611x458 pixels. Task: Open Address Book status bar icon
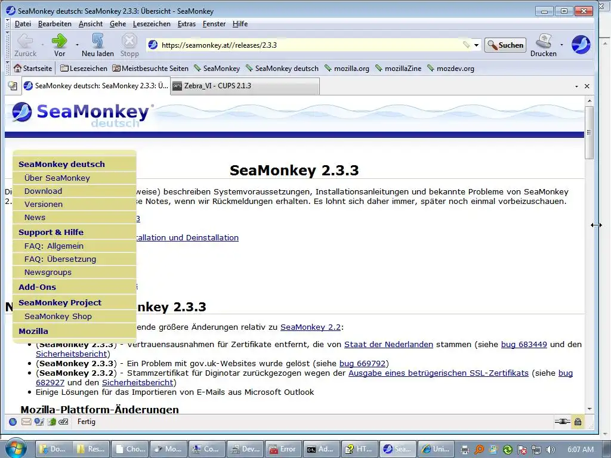tap(51, 422)
